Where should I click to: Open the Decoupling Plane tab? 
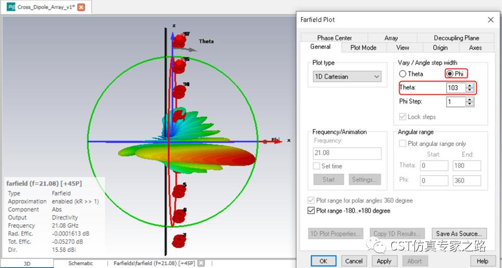pos(456,38)
